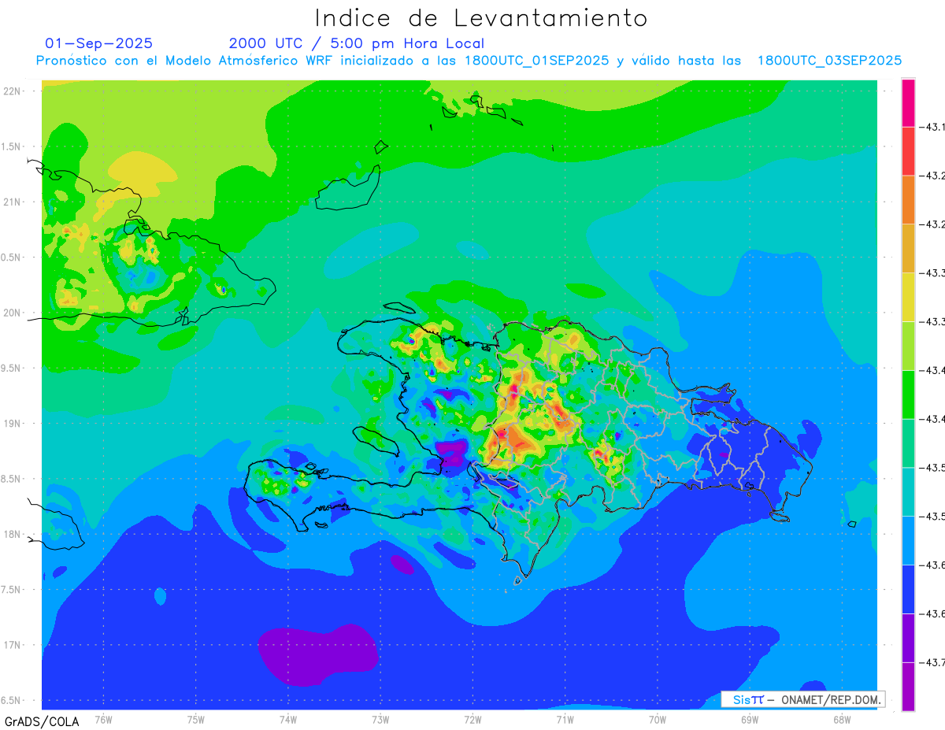
Task: Click the 20N latitude label
Action: (x=13, y=313)
